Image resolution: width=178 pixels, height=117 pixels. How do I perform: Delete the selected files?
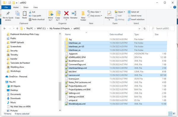tap(66, 15)
